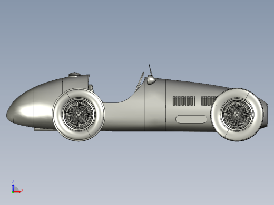
Task: Click the hood louver vents
Action: pos(184,101)
